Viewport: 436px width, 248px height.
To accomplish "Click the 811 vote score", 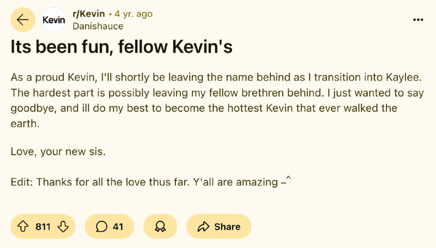I will click(x=43, y=227).
